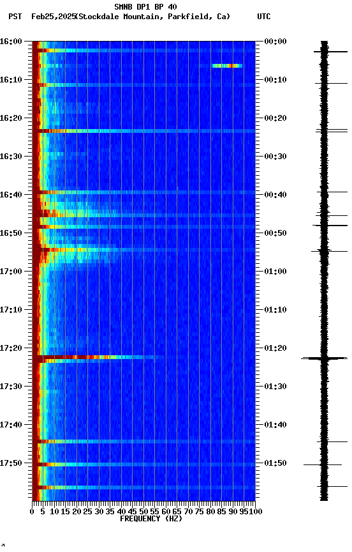Click the seismogram spike near 00:02 UTC

coord(330,52)
